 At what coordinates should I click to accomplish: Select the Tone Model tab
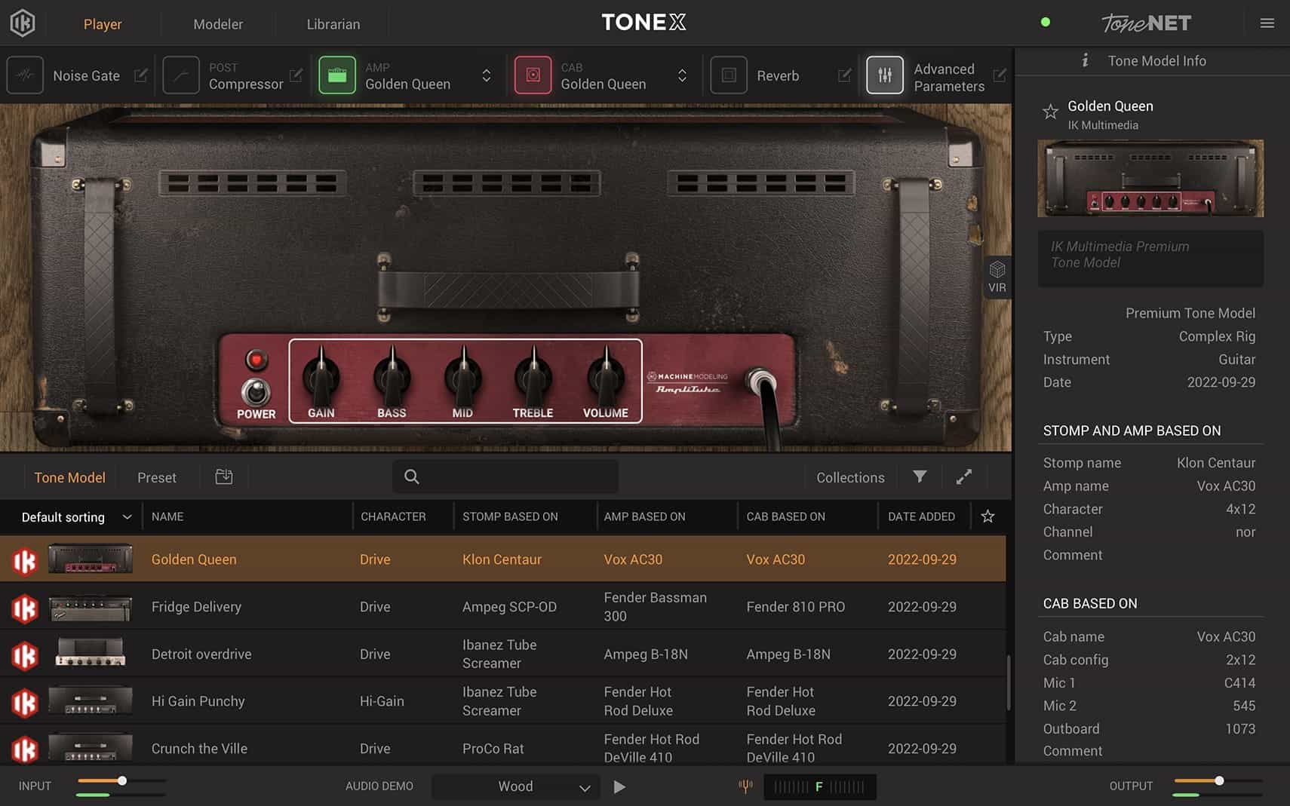(x=69, y=477)
